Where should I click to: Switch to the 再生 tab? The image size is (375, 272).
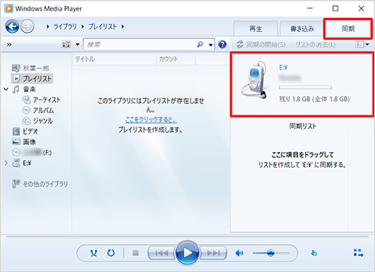(256, 28)
